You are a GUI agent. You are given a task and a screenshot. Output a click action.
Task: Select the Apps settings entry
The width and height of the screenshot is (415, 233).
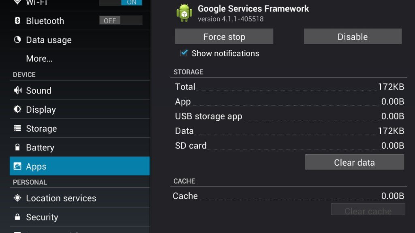[80, 166]
